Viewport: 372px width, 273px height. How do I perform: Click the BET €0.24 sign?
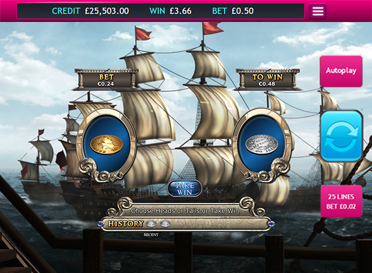[106, 80]
